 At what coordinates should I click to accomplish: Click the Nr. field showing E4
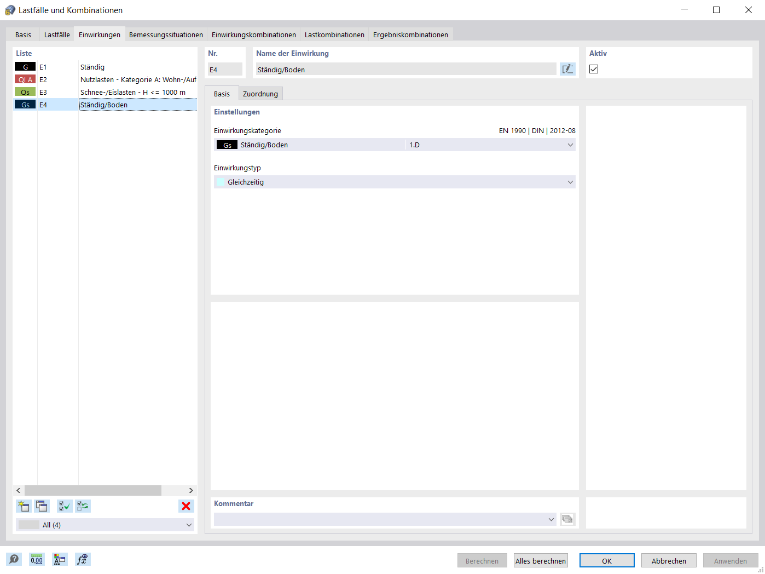coord(225,69)
